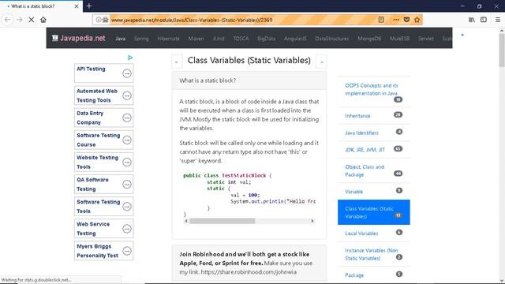Open JDK, JRE, JVM, JIT topic
This screenshot has height=284, width=505.
point(365,150)
